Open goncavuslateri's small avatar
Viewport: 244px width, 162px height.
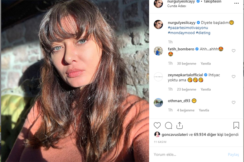click(157, 134)
